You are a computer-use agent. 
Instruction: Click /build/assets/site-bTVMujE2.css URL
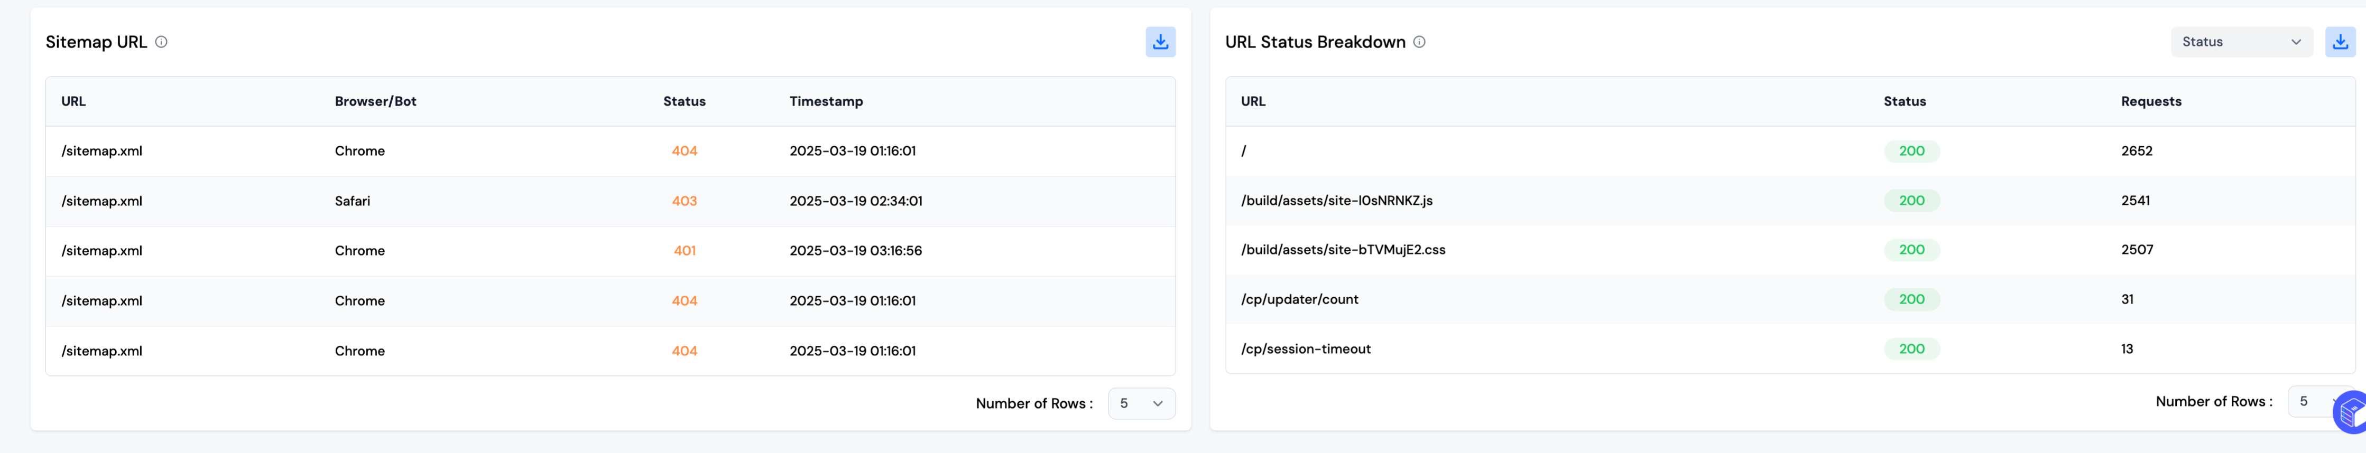tap(1343, 250)
